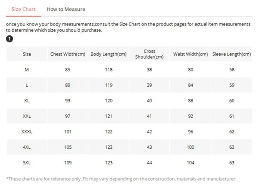Screen dimensions: 260x190
Task: Click the number 1 circle badge
Action: tap(10, 39)
